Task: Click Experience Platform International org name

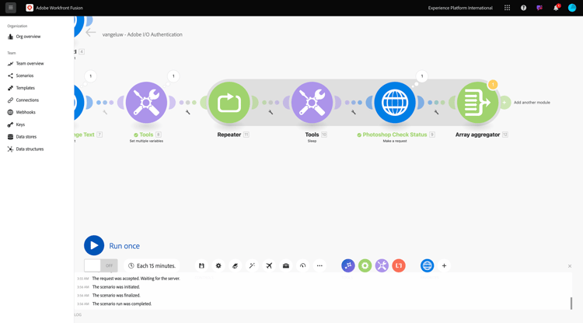Action: pos(460,8)
